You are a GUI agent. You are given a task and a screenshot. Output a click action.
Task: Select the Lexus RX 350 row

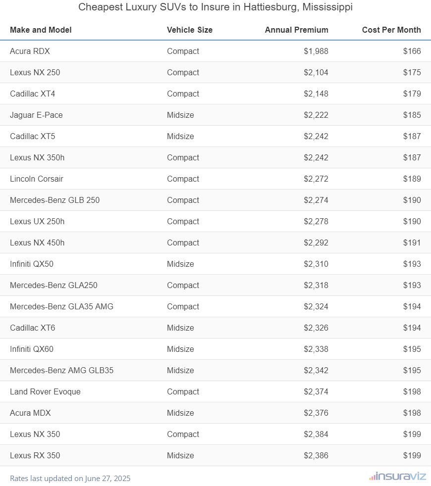tap(35, 455)
